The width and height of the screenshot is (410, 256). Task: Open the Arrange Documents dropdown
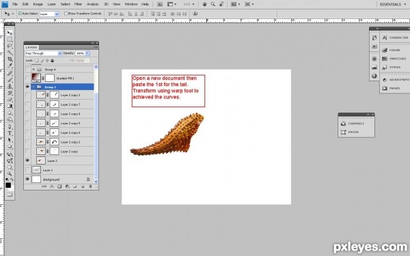point(236,4)
